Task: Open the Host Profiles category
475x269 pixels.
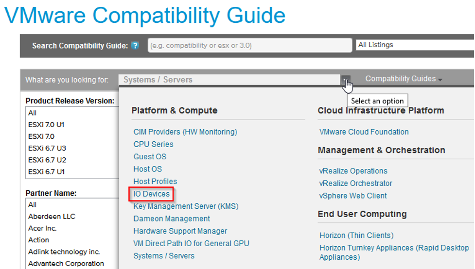Action: pos(155,182)
